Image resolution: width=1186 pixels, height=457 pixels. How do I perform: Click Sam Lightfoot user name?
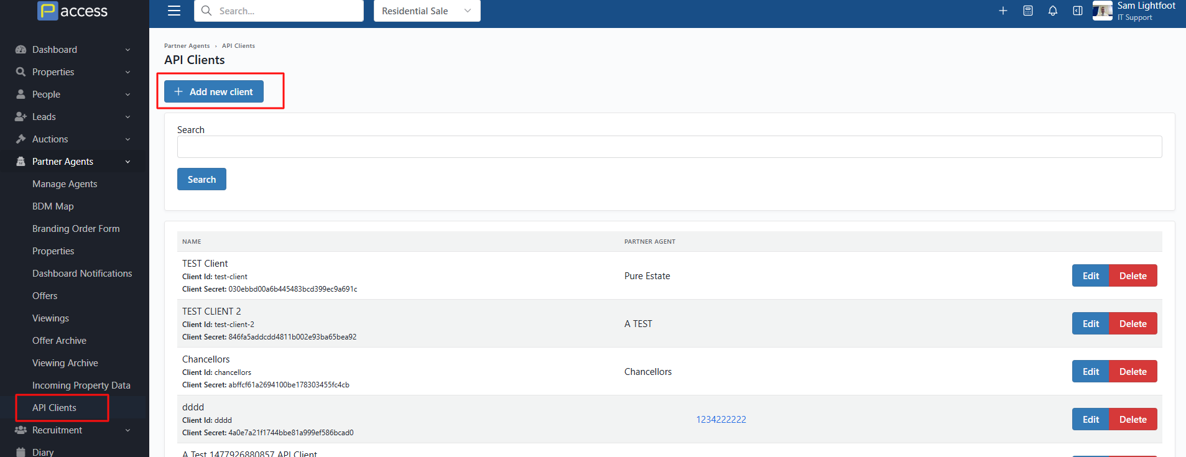(x=1146, y=6)
